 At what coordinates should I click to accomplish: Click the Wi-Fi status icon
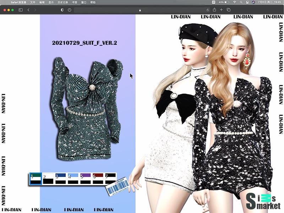(x=234, y=2)
